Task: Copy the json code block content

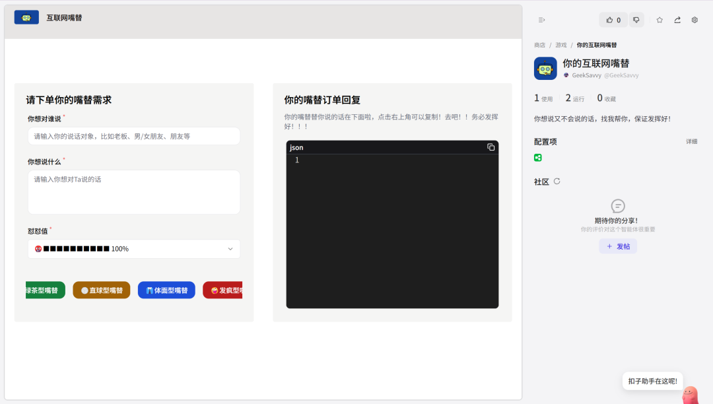Action: (491, 147)
